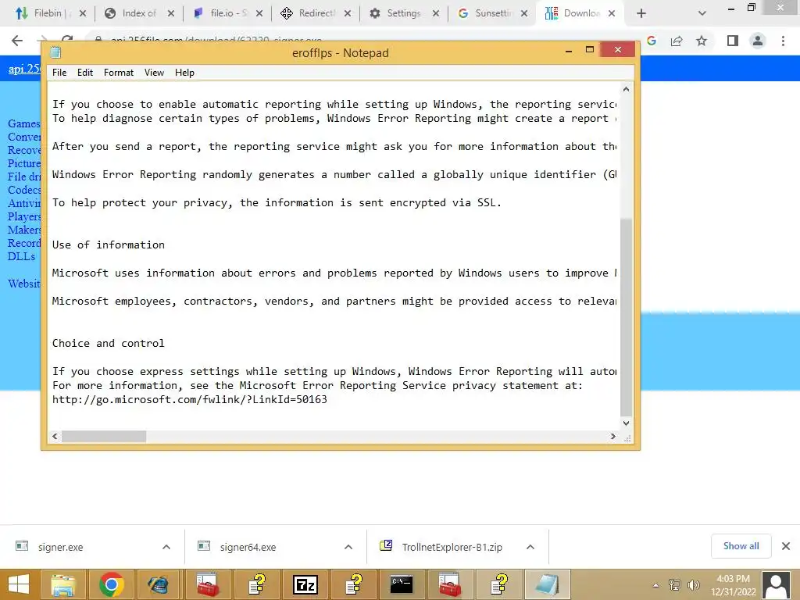Click the "Use of information" heading text
Viewport: 800px width, 600px height.
click(x=108, y=245)
